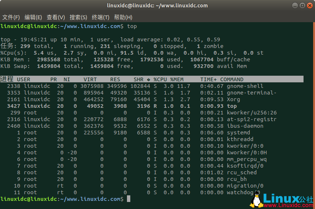Viewport: 315px width, 209px height.
Task: Select the rcu_sched process name
Action: [x=242, y=172]
